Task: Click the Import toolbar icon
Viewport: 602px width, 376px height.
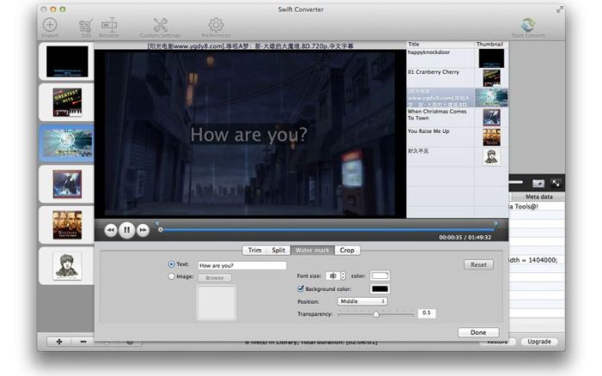Action: pos(49,25)
